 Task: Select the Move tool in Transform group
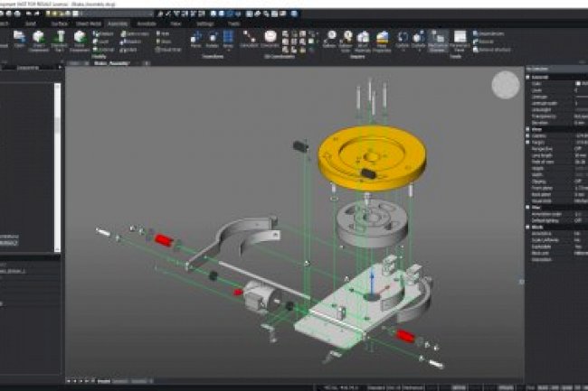click(x=196, y=39)
